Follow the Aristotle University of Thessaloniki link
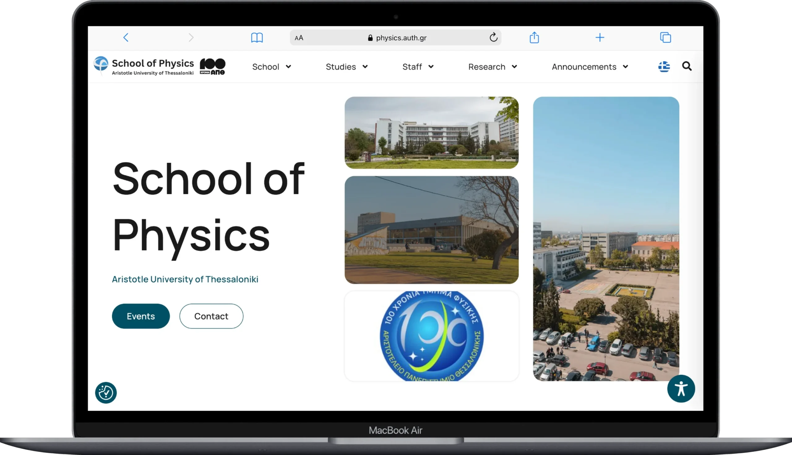The width and height of the screenshot is (792, 455). tap(185, 279)
